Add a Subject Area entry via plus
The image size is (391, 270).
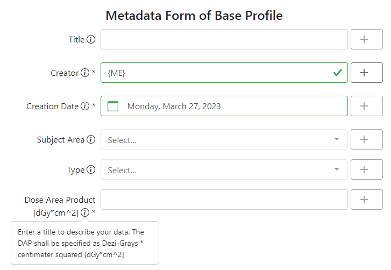(x=367, y=139)
